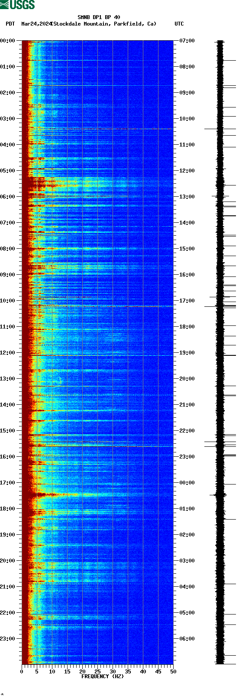Click the 22:00 PDT left-axis label
239x699 pixels.
tap(7, 613)
